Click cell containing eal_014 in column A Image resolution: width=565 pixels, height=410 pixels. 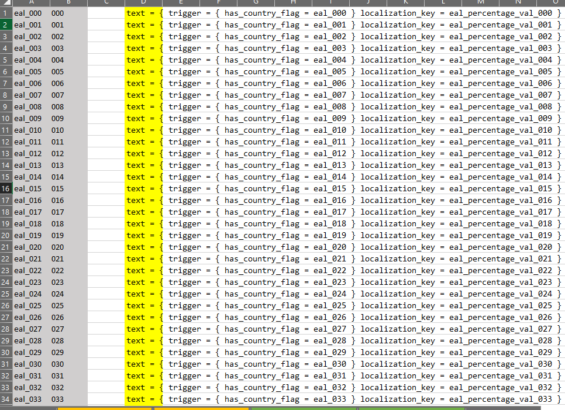pos(31,177)
